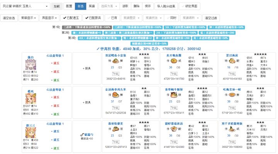278x154 pixels.
Task: Click the 清空自选 button
Action: coord(9,18)
